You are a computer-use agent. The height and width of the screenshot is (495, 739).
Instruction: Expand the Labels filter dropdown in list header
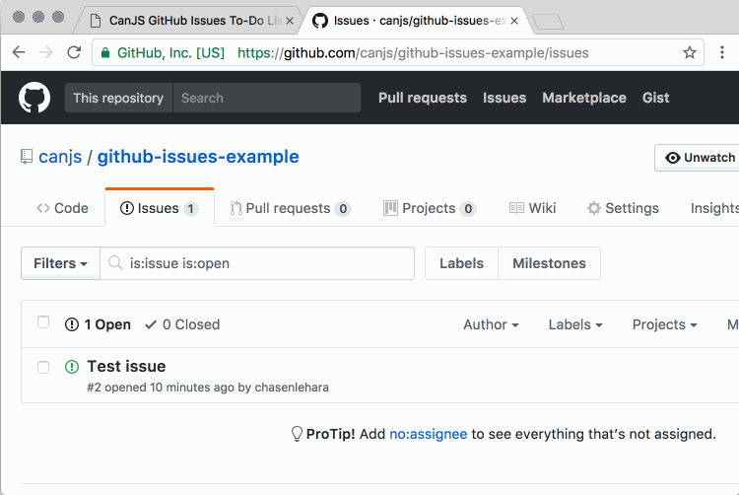pos(575,324)
